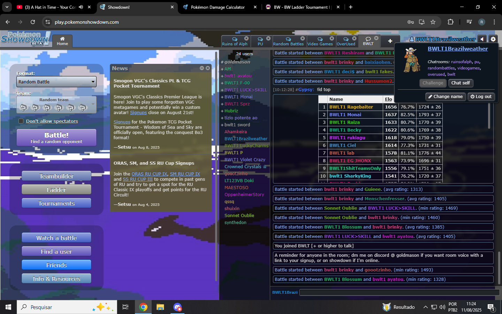Open the SS RU CUP III link
Screen dimensions: 502x314
pos(138,179)
